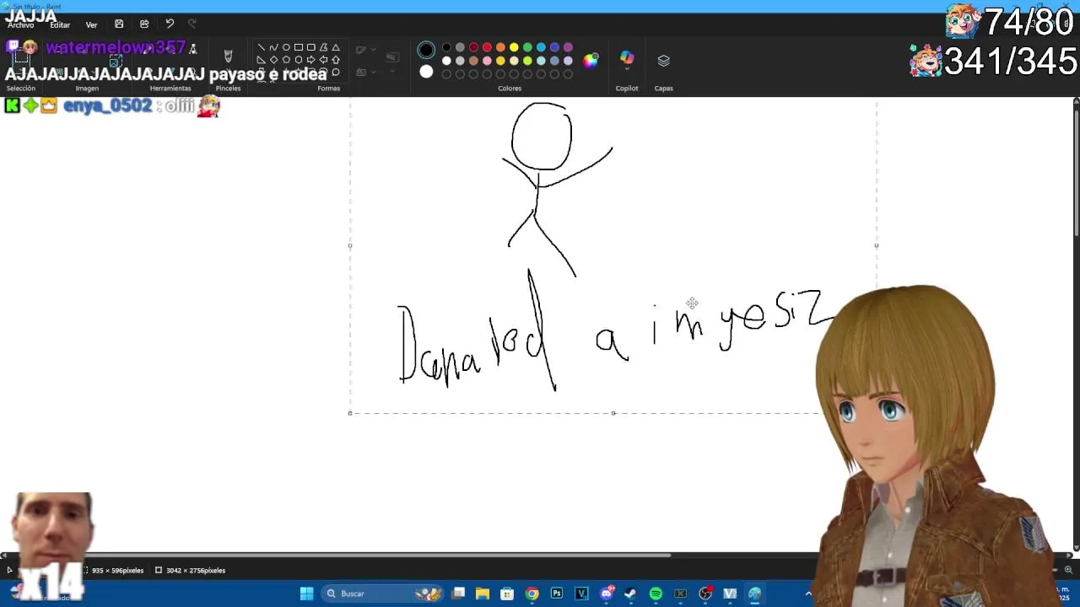
Task: Open File Explorer from the taskbar
Action: pos(483,594)
